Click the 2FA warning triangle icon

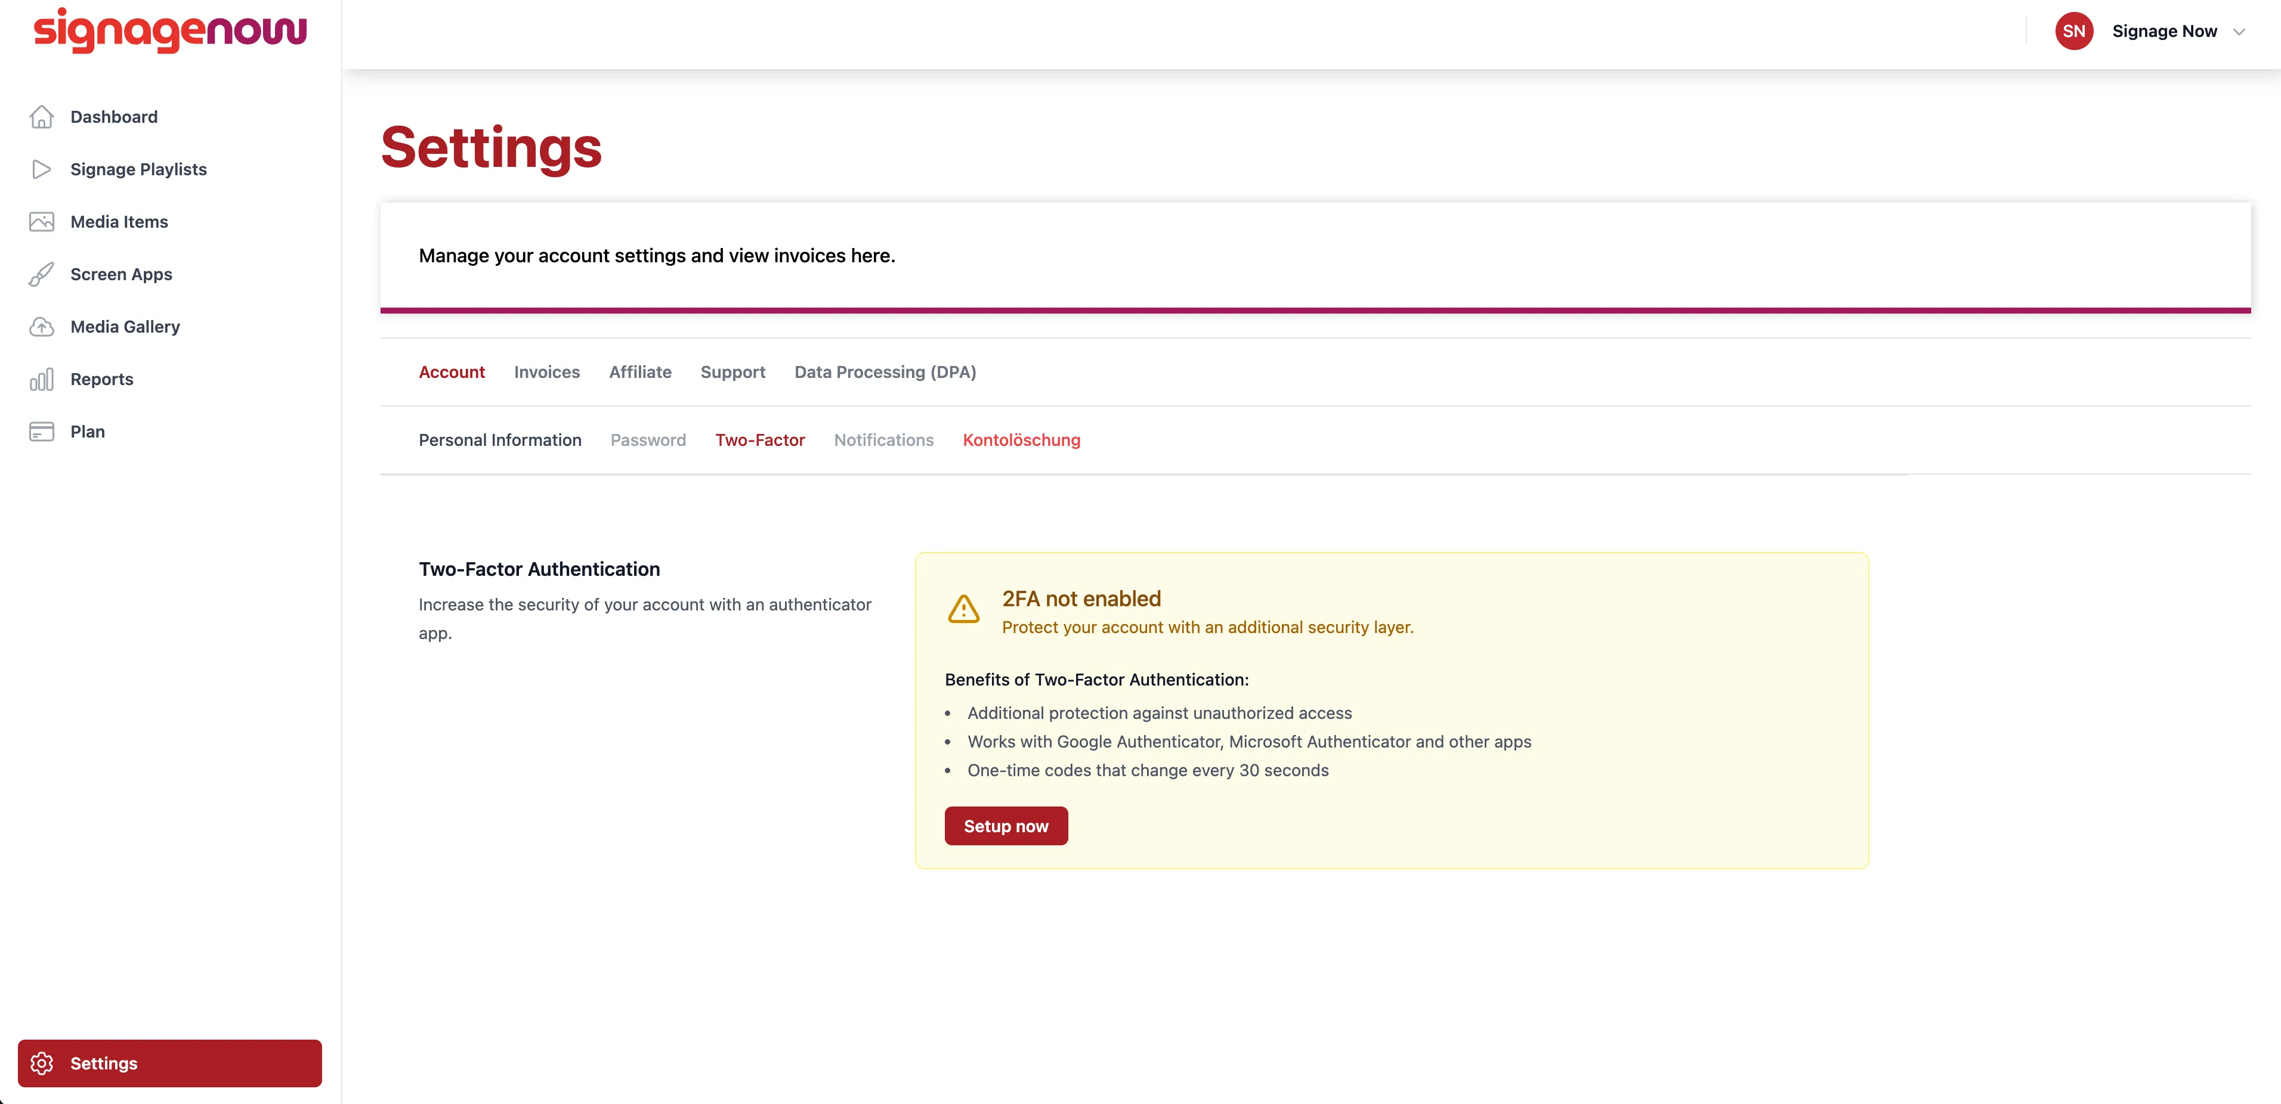(x=963, y=609)
